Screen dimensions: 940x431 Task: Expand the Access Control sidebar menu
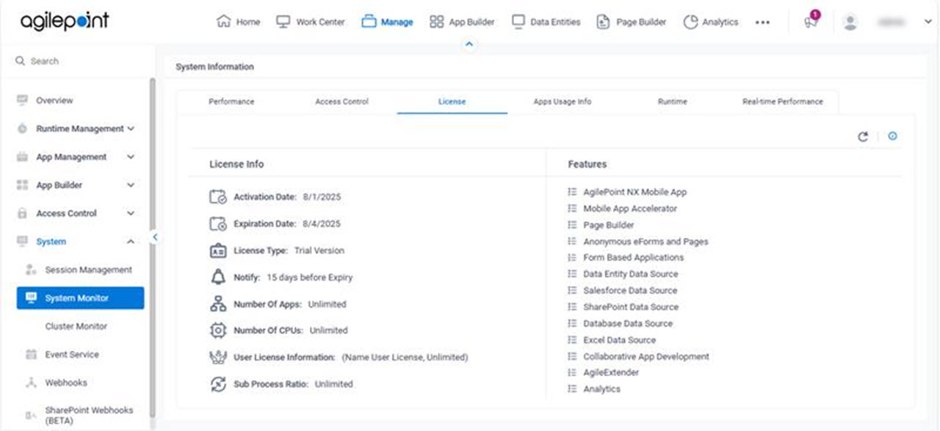pos(131,214)
